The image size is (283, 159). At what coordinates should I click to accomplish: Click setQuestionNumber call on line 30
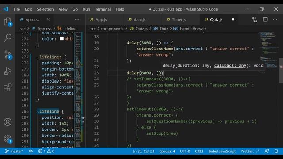(201, 121)
